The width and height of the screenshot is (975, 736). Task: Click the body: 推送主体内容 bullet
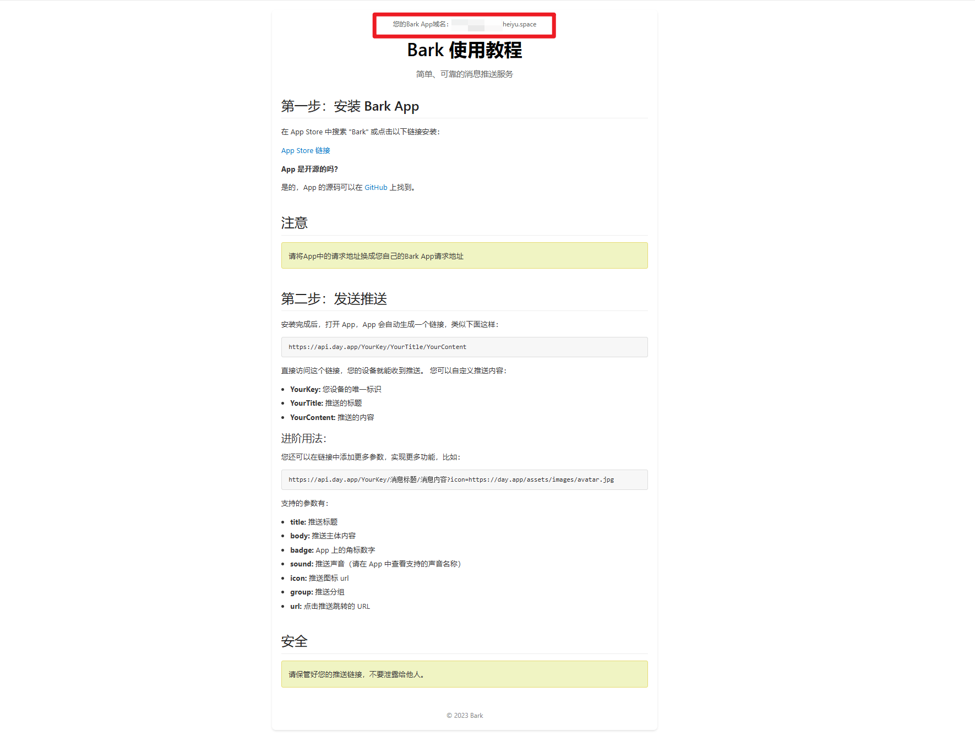[323, 536]
